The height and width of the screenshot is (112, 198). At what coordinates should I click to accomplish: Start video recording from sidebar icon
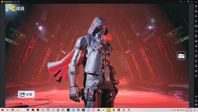point(196,51)
